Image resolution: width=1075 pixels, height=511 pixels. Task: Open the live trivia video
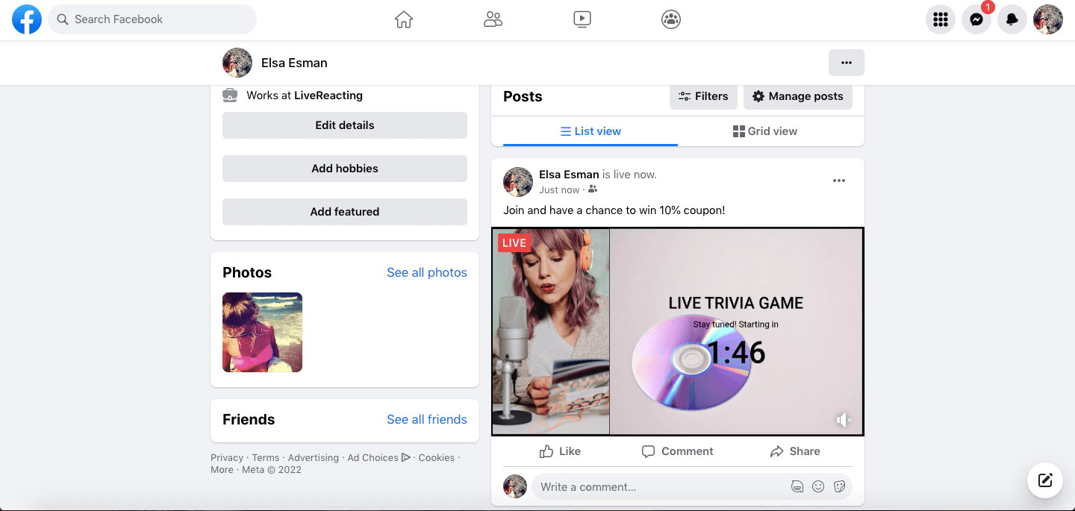(678, 331)
